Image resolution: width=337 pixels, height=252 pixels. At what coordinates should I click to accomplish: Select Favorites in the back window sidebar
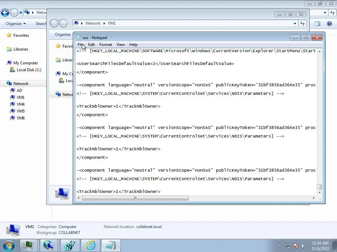[21, 35]
